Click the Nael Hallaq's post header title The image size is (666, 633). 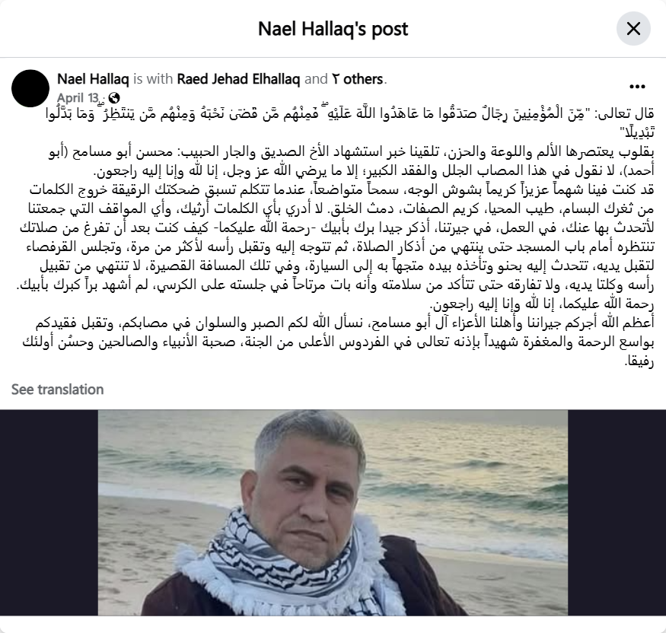(x=333, y=29)
